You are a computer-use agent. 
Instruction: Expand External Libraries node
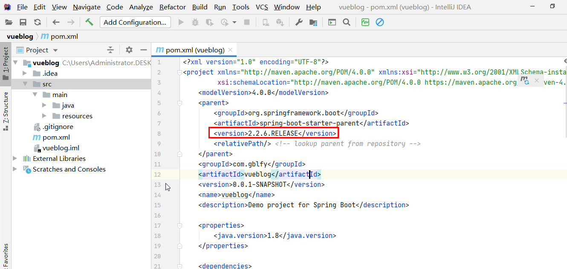(x=15, y=158)
